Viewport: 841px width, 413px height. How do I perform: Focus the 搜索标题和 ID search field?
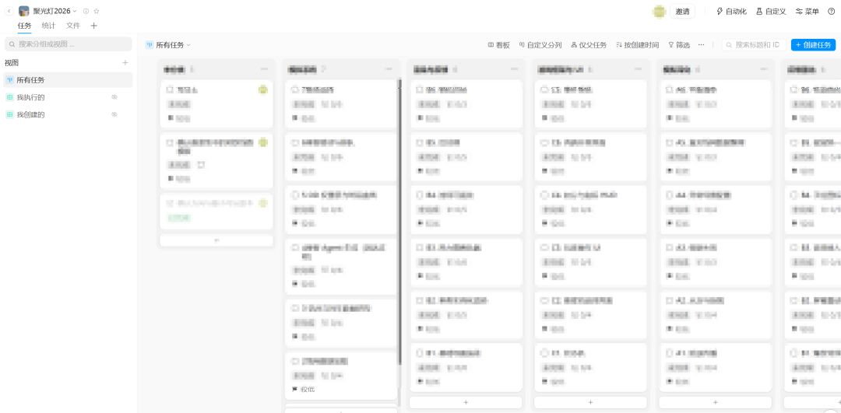click(x=754, y=45)
